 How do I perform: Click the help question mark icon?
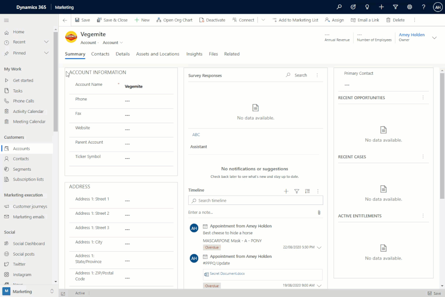423,7
